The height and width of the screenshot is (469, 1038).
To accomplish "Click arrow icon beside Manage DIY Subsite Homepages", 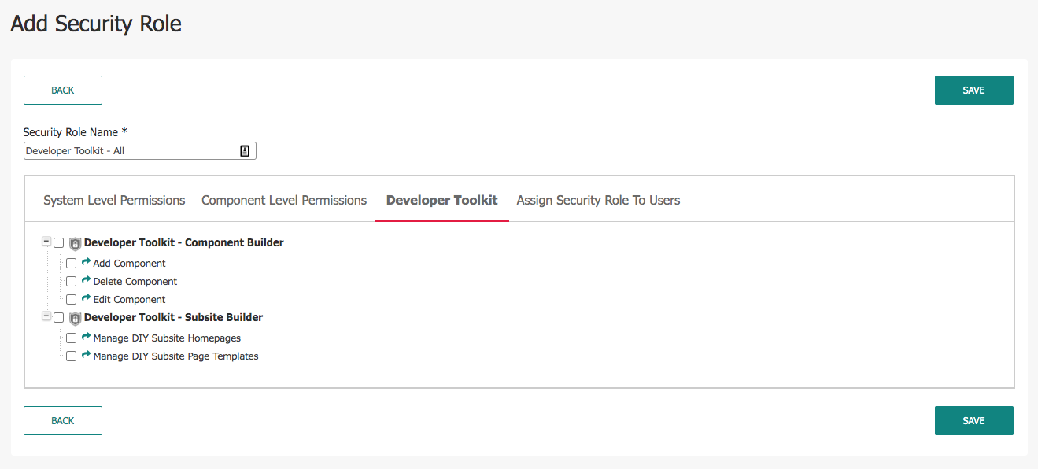I will tap(87, 338).
